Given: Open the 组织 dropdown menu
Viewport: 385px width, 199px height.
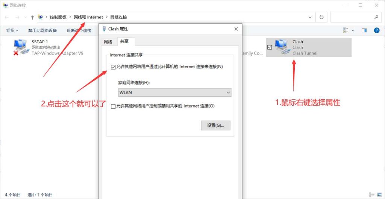Looking at the screenshot, I should (x=12, y=30).
